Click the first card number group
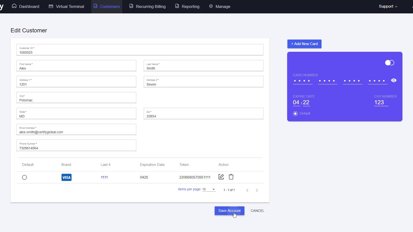This screenshot has width=413, height=232. tap(303, 81)
